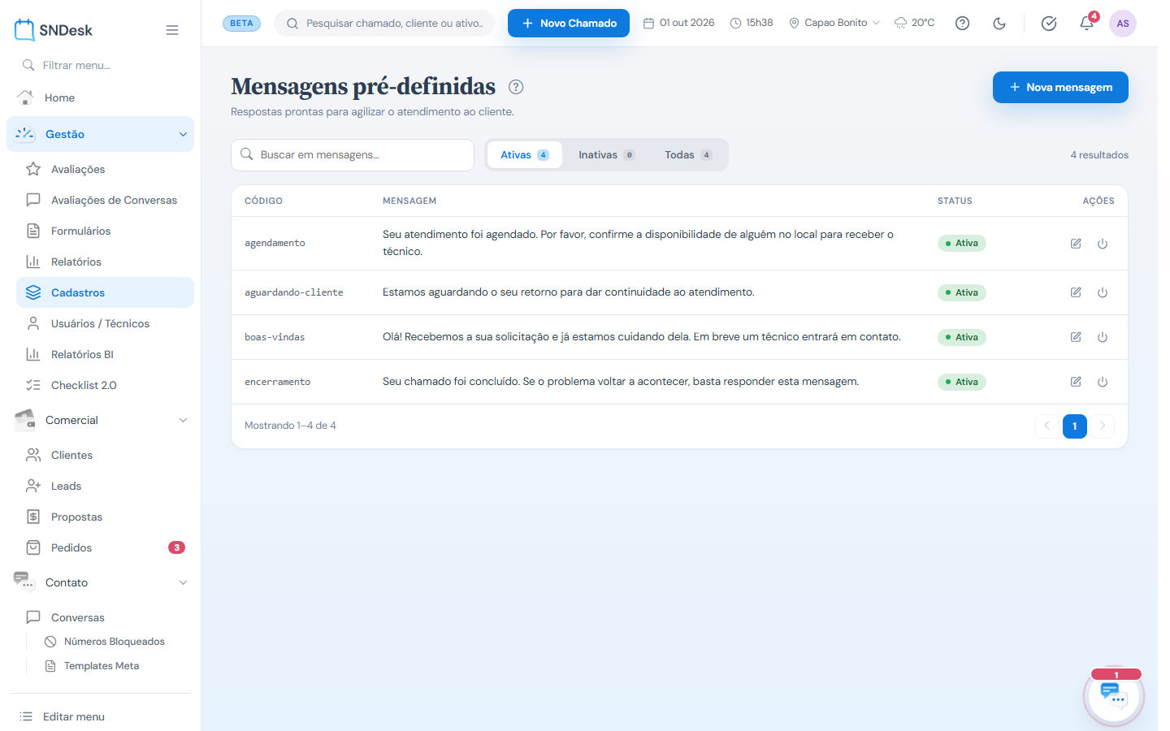Deactivate the boas-vindas message

1103,337
